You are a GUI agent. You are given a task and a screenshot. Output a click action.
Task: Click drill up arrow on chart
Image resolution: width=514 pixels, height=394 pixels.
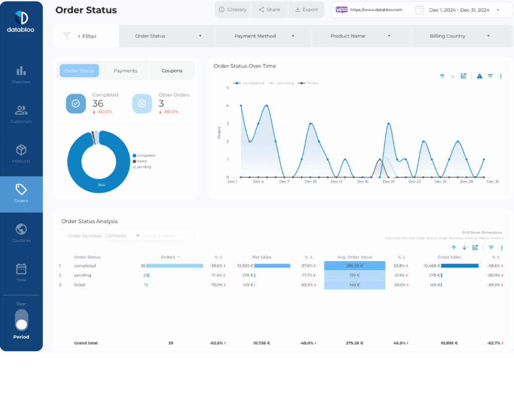[x=442, y=76]
